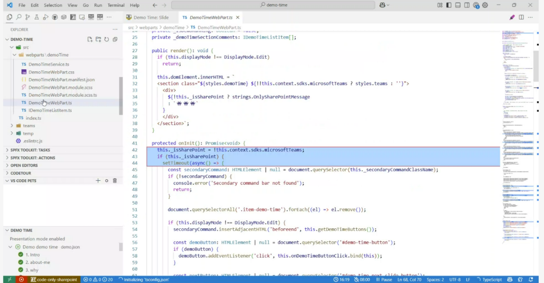This screenshot has width=544, height=283.
Task: Expand the teams folder
Action: [x=12, y=126]
